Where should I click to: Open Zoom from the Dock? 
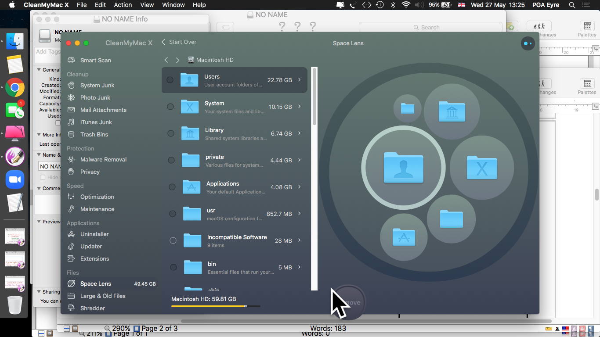click(x=15, y=179)
